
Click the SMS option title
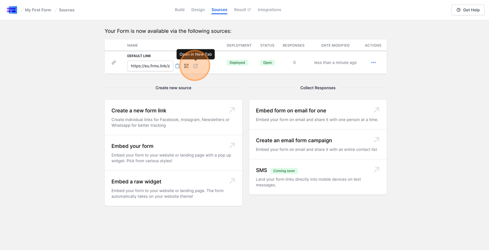pos(262,171)
